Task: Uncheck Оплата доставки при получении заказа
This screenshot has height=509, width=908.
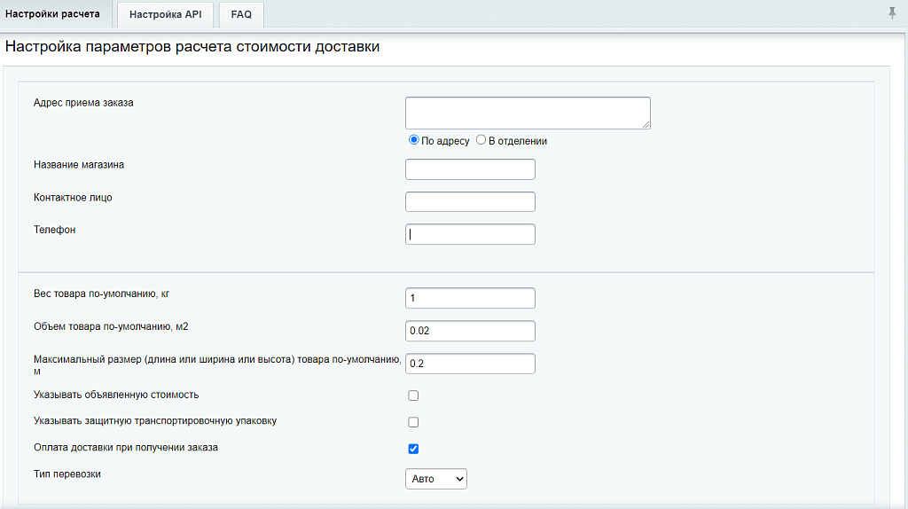Action: click(x=413, y=449)
